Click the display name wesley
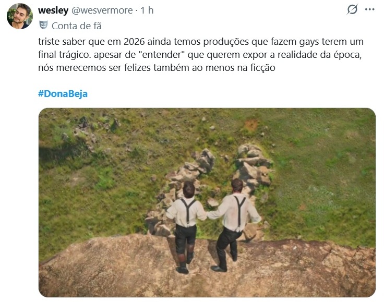The image size is (384, 302). (x=53, y=10)
